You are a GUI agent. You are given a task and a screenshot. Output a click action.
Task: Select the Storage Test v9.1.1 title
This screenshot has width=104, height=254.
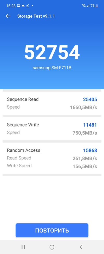click(36, 16)
